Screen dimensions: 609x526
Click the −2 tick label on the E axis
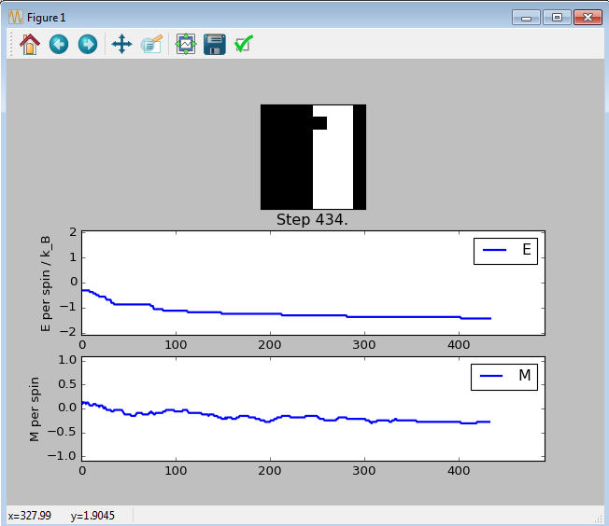(x=68, y=332)
